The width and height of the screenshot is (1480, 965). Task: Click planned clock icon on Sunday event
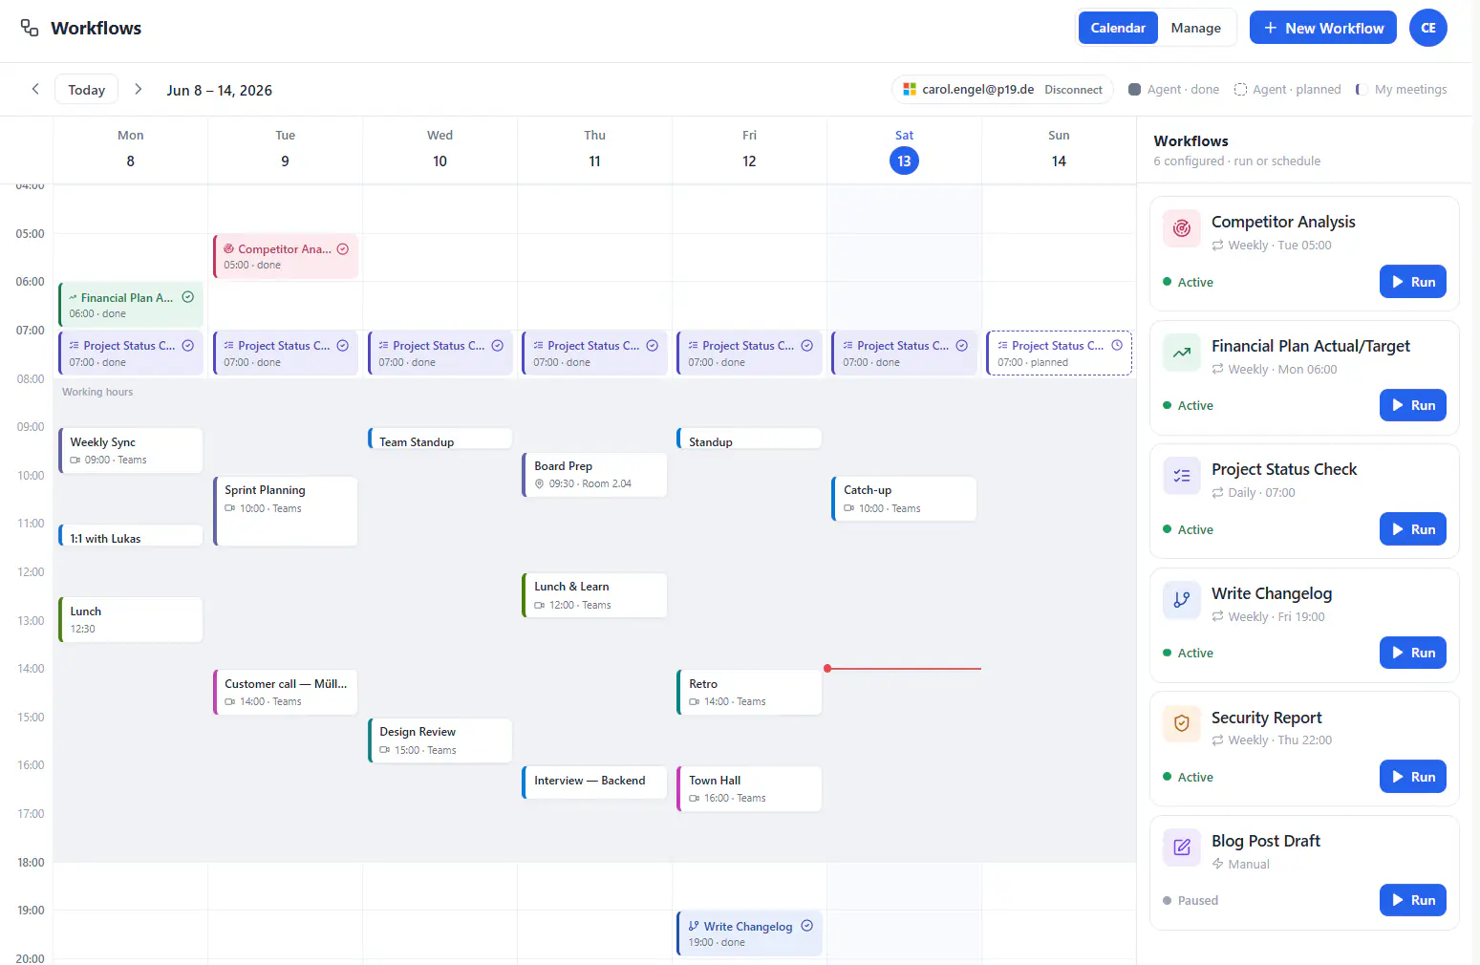coord(1117,345)
